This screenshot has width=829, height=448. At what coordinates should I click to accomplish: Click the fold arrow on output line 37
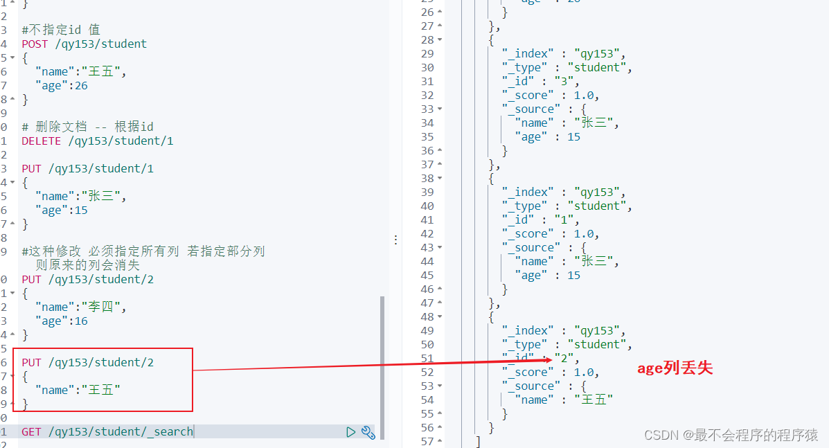[440, 164]
